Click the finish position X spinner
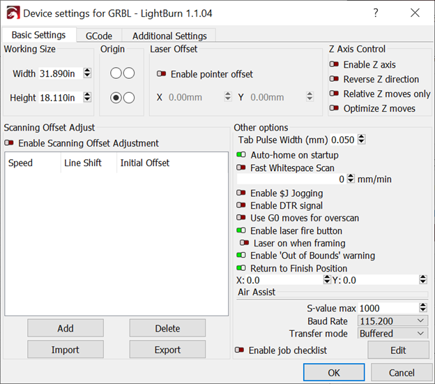Screen dimensions: 435x384 328,279
